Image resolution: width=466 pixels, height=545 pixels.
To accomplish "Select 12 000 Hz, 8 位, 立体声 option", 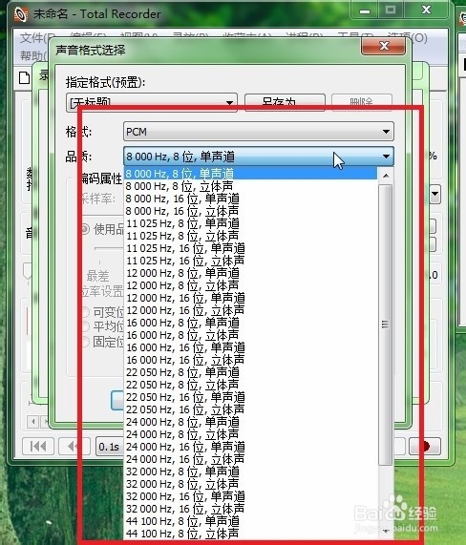I will (250, 285).
